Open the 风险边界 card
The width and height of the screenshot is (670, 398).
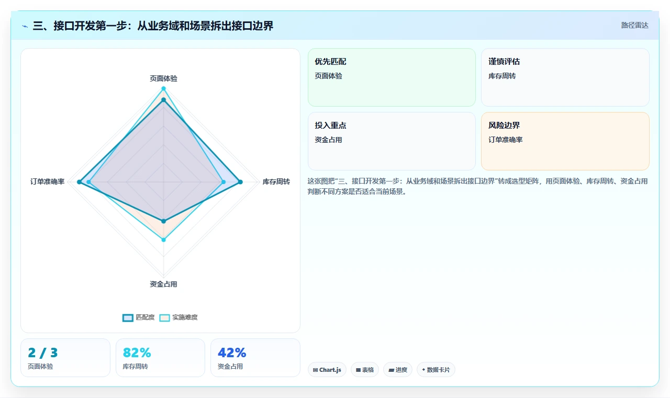pos(565,141)
